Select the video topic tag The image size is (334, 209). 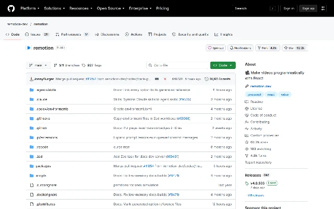pos(284,95)
